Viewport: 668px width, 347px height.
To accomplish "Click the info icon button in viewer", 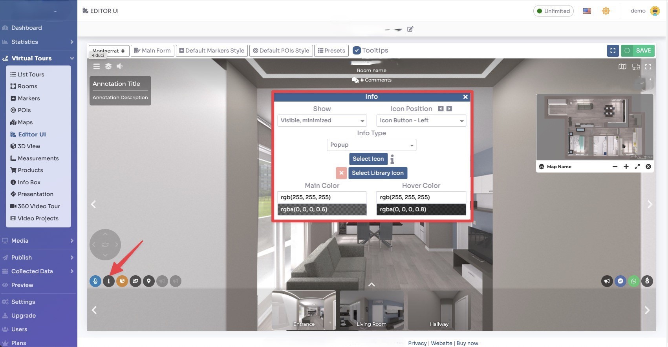I will click(x=109, y=281).
